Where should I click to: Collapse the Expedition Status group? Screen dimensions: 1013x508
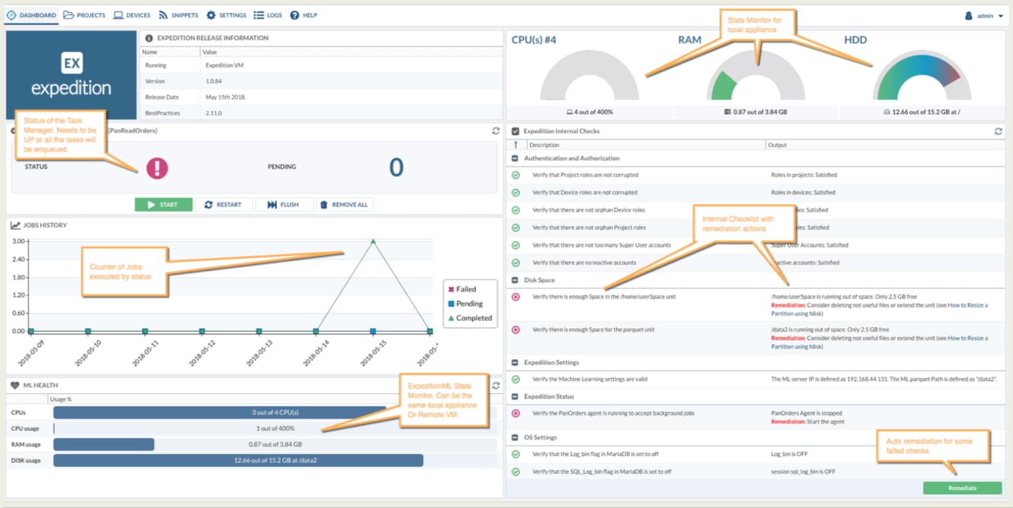point(515,396)
